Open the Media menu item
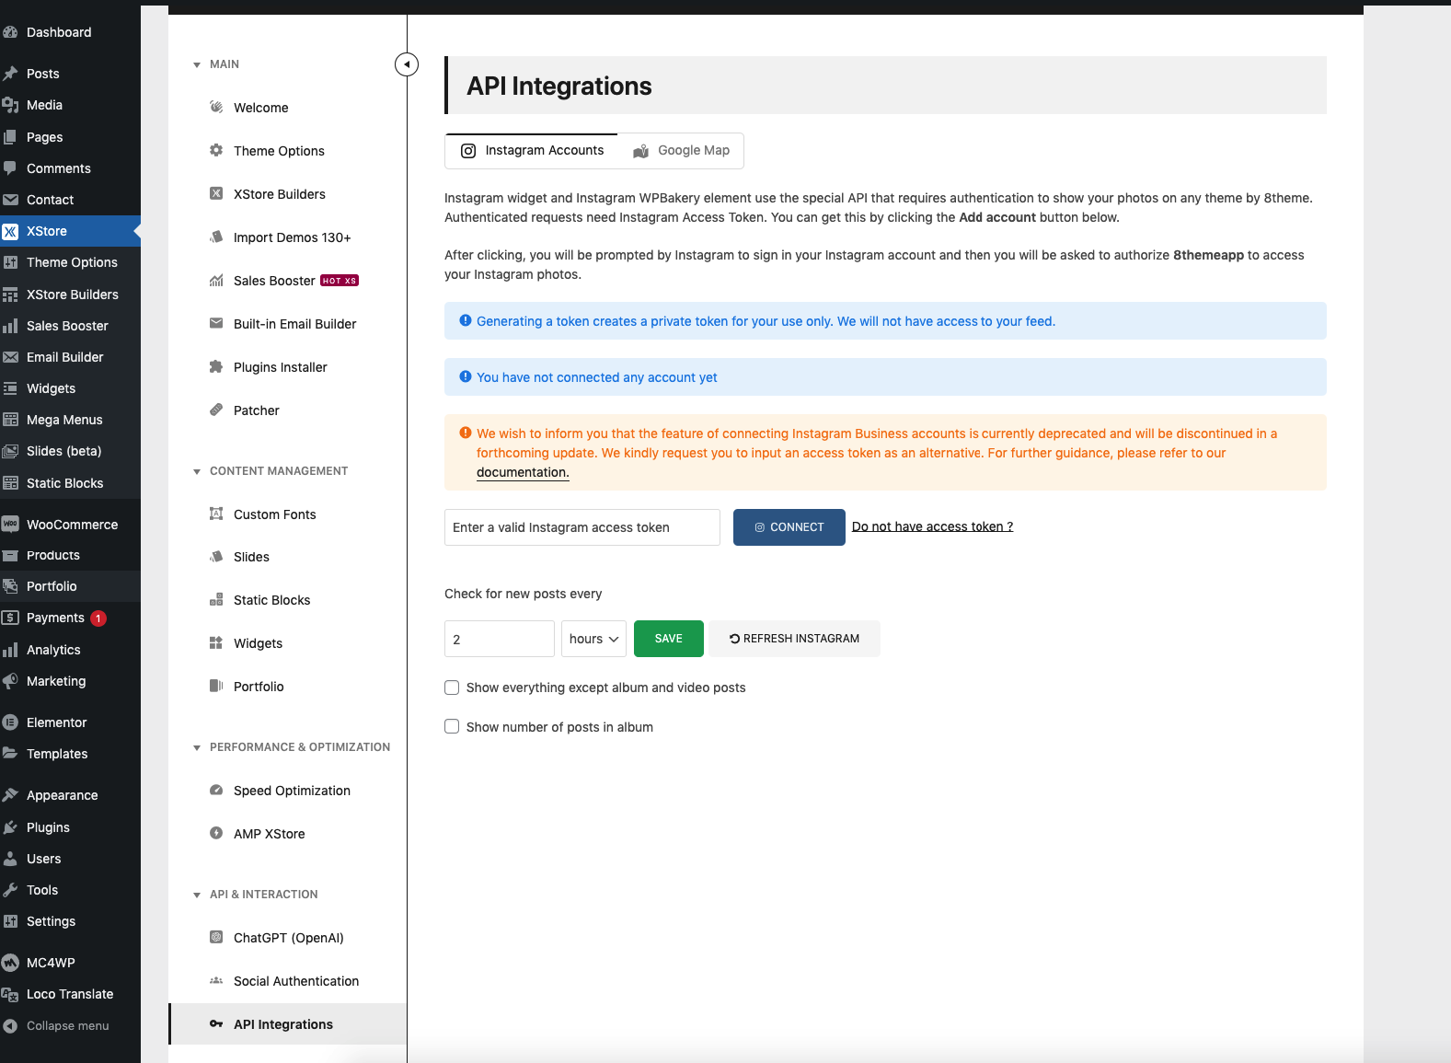Image resolution: width=1451 pixels, height=1063 pixels. [x=70, y=105]
